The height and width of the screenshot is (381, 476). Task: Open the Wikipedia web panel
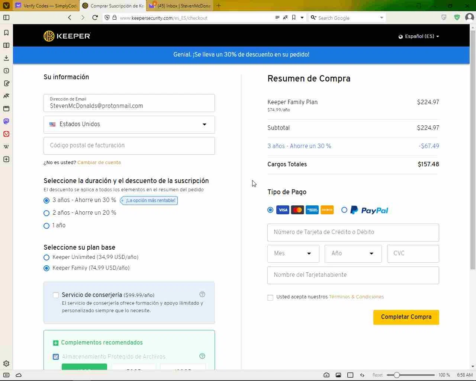click(x=6, y=147)
